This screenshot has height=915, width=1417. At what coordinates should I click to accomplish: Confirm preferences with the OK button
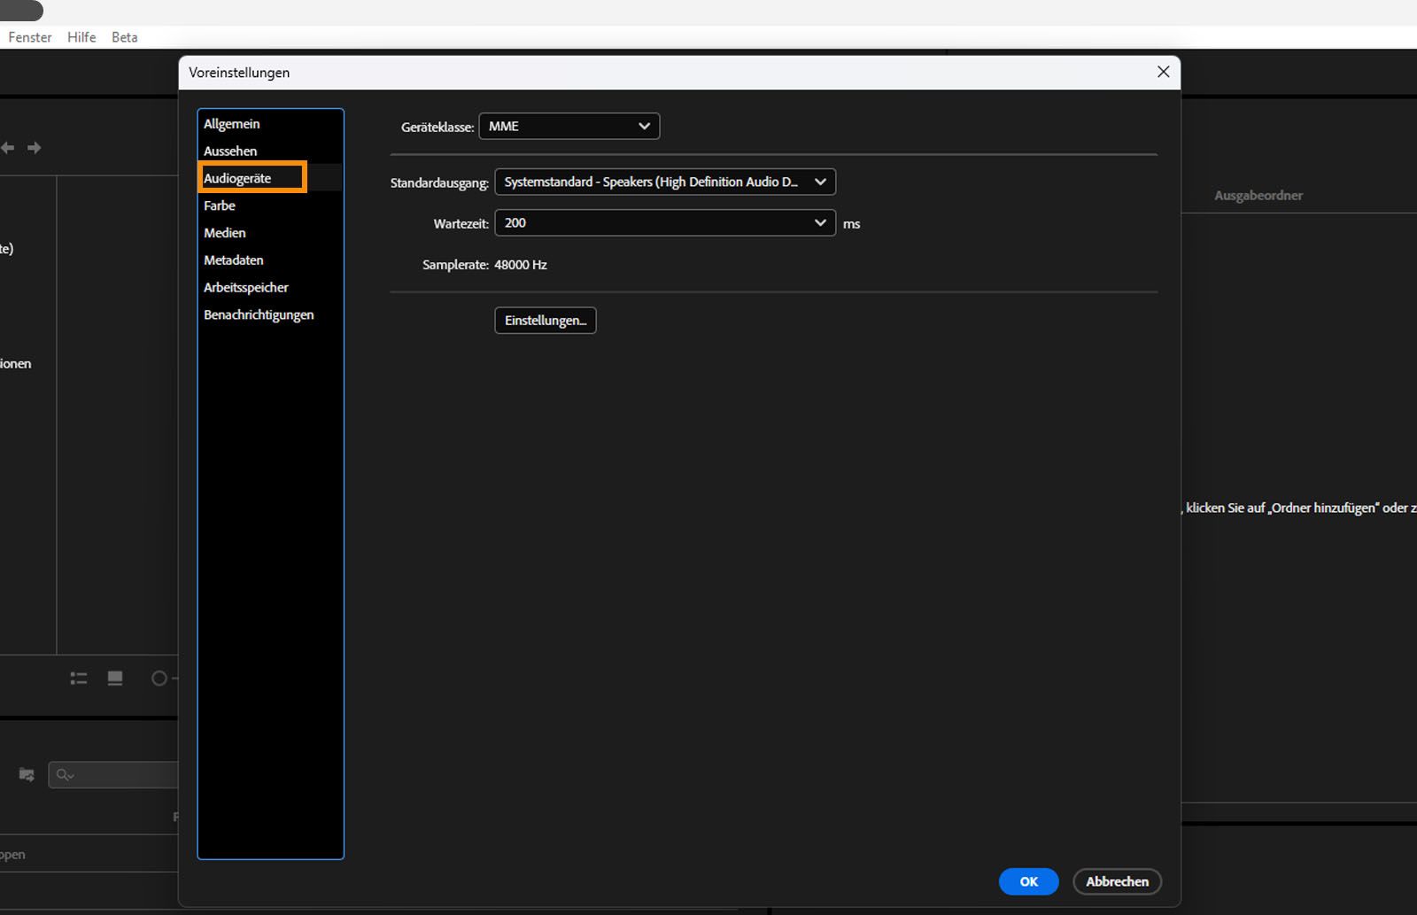tap(1028, 881)
